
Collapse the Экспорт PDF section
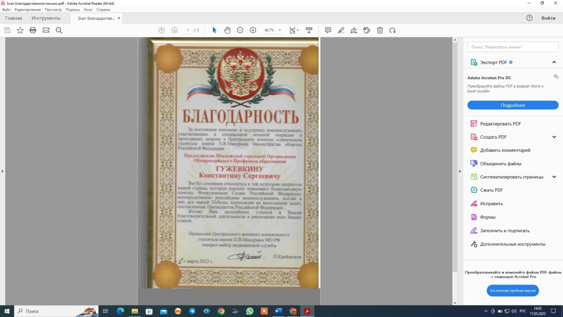[554, 62]
